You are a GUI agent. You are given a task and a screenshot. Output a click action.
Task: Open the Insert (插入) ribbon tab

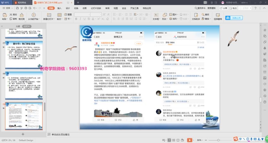pos(59,8)
